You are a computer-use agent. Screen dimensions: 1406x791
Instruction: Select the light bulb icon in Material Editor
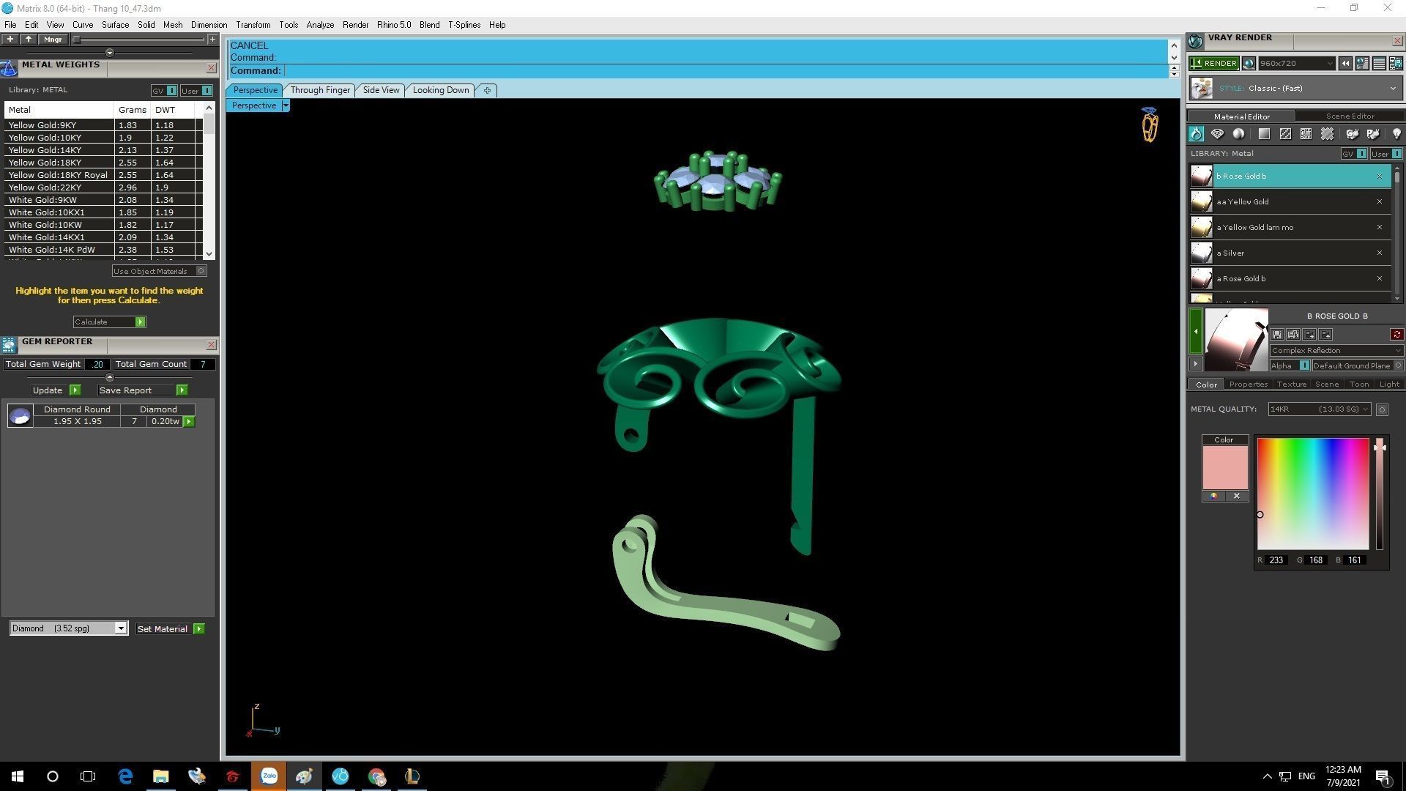pos(1396,134)
